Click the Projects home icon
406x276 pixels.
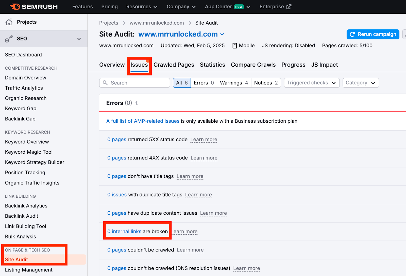pos(9,22)
